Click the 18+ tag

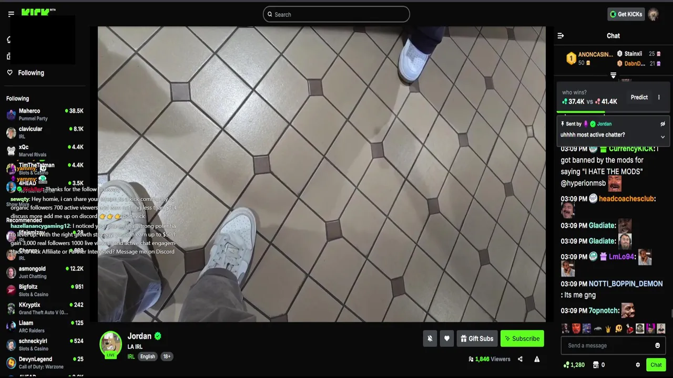[x=167, y=356]
